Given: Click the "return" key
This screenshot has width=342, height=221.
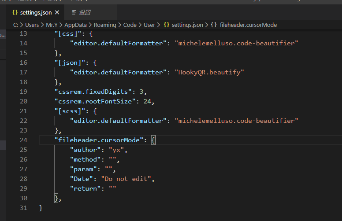Looking at the screenshot, I should (85, 188).
